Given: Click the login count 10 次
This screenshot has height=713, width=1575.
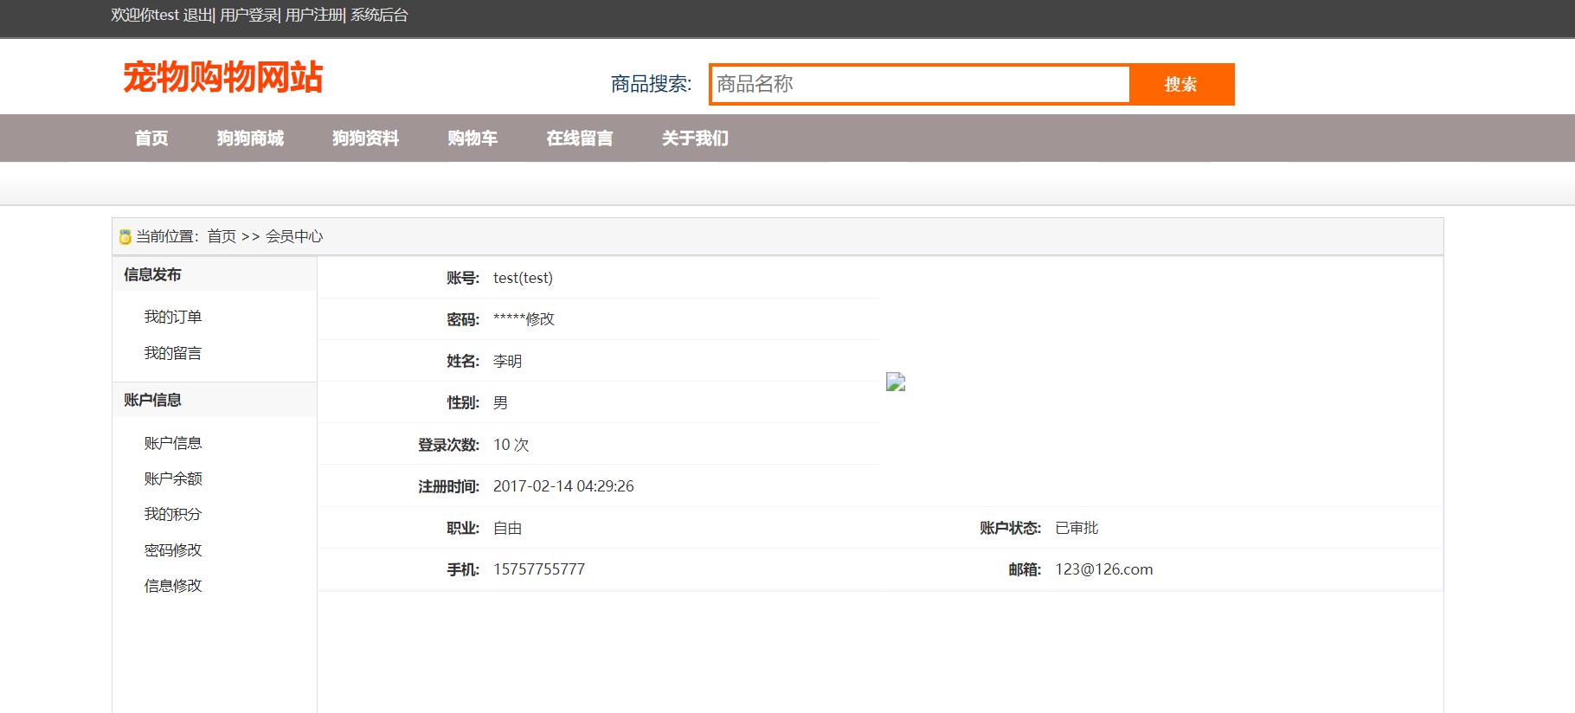Looking at the screenshot, I should (511, 444).
